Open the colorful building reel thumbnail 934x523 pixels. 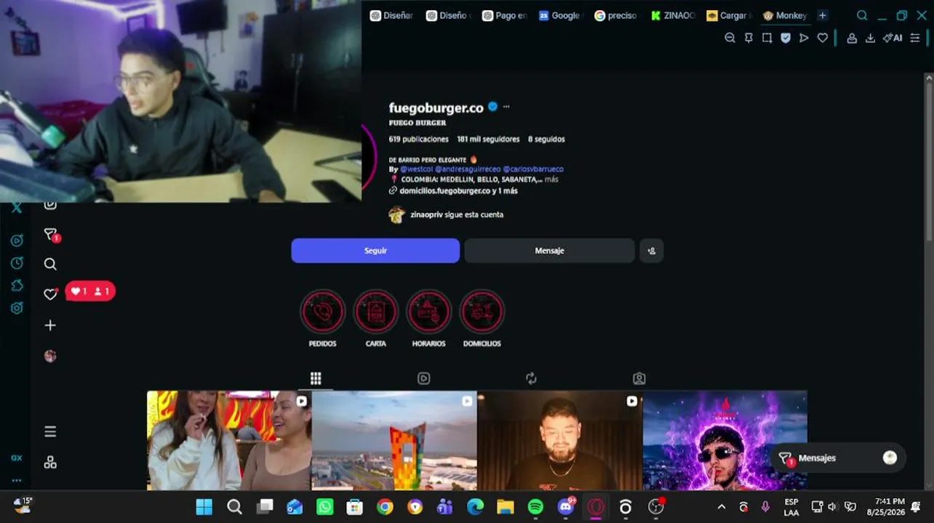click(x=394, y=441)
